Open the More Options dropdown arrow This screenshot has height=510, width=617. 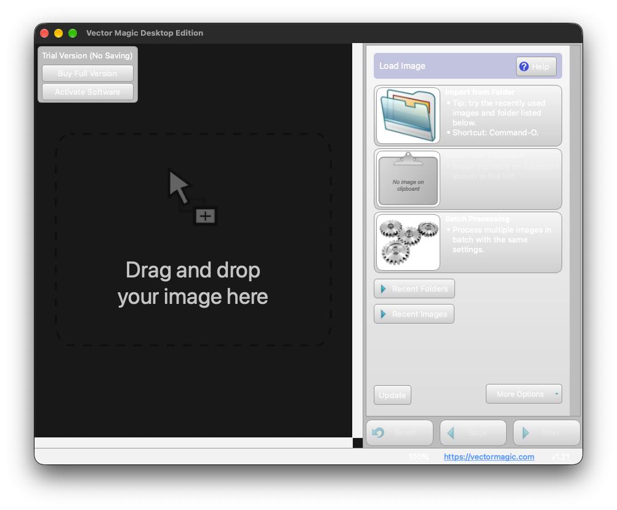coord(557,394)
